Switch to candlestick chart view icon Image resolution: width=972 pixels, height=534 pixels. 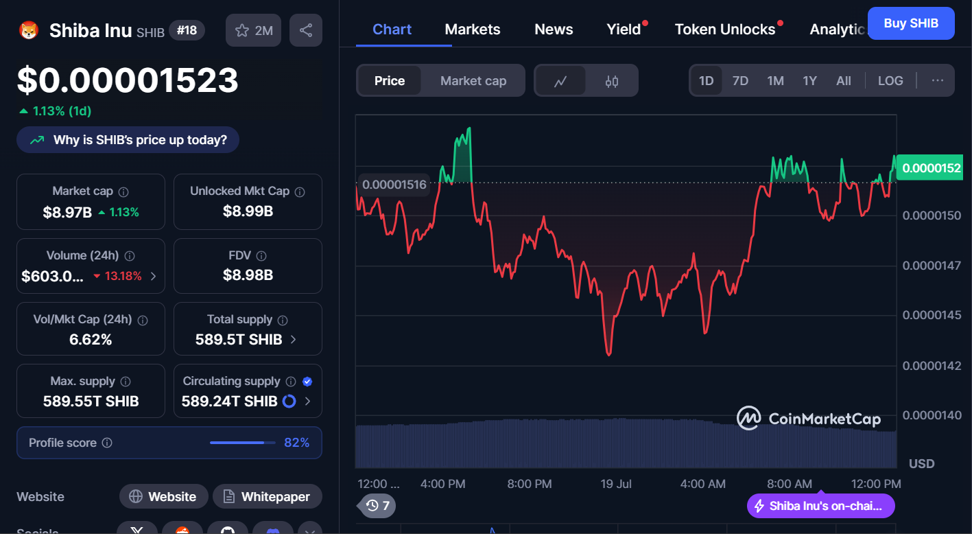pyautogui.click(x=612, y=81)
